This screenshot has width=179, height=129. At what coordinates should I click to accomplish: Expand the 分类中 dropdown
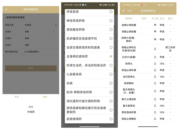pos(54,38)
